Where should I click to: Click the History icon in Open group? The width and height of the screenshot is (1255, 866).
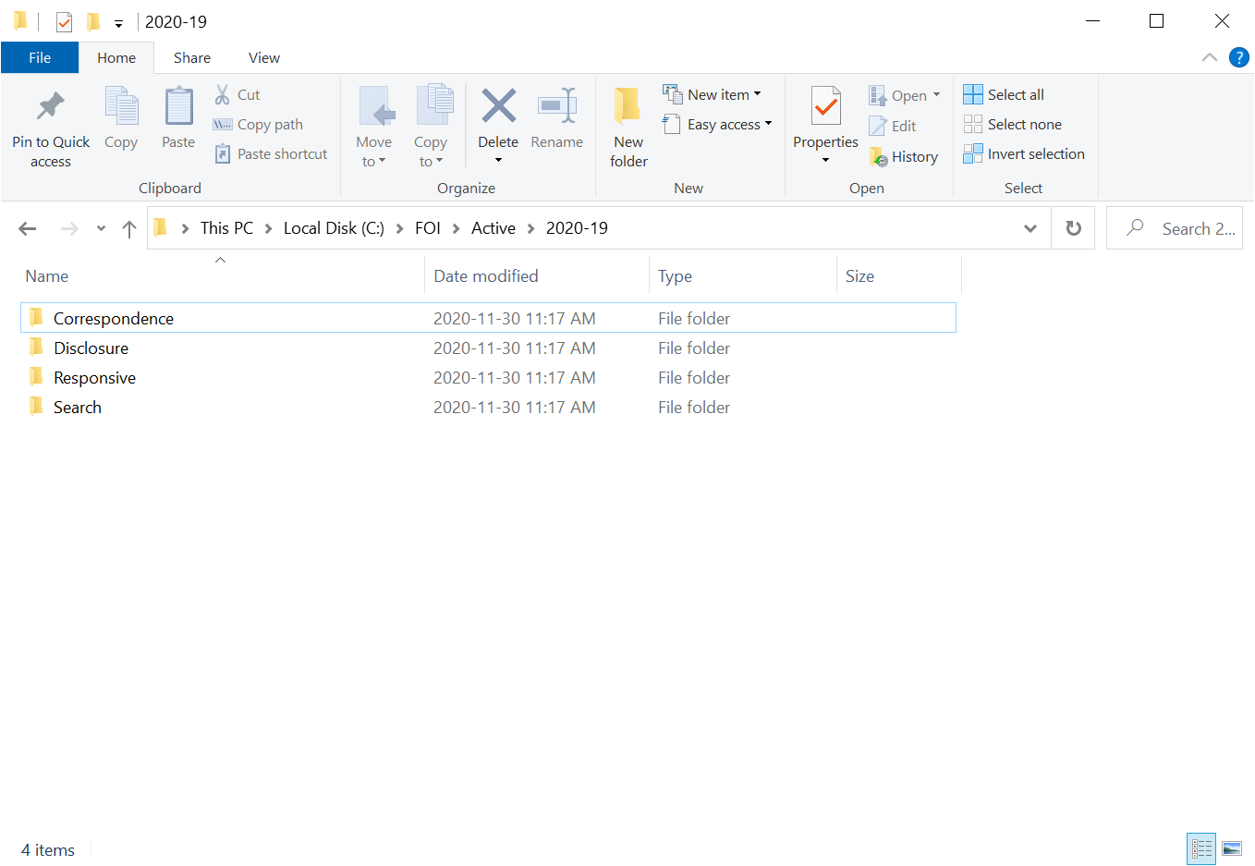point(879,157)
